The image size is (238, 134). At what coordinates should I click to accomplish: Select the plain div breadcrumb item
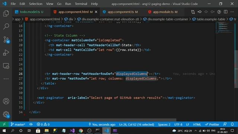pos(71,19)
